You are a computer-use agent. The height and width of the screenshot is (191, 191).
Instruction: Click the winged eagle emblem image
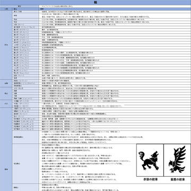point(177,160)
